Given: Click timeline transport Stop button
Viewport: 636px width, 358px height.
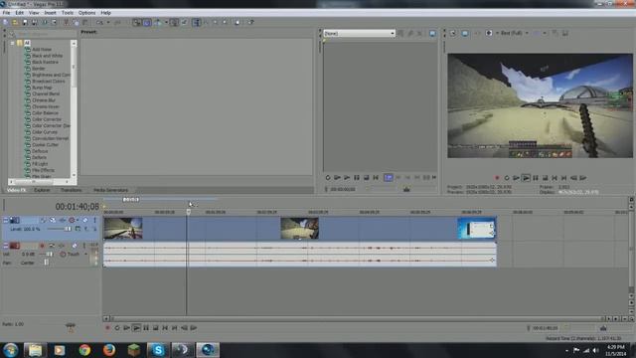Looking at the screenshot, I should point(155,328).
